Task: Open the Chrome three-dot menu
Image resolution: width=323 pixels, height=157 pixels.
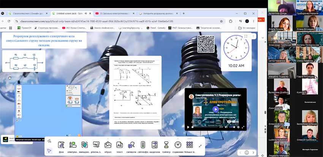Action: point(253,21)
